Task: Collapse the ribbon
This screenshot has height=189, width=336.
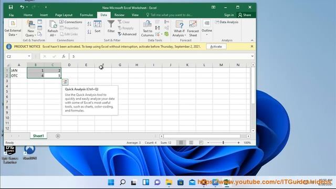Action: (252, 40)
